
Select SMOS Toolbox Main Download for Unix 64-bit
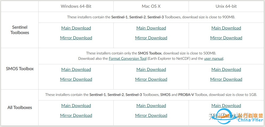click(x=226, y=70)
